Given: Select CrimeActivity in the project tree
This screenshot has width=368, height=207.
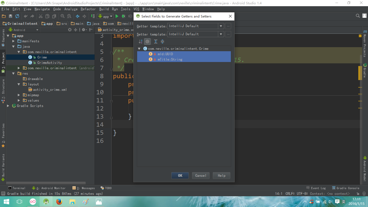Looking at the screenshot, I should click(x=49, y=63).
